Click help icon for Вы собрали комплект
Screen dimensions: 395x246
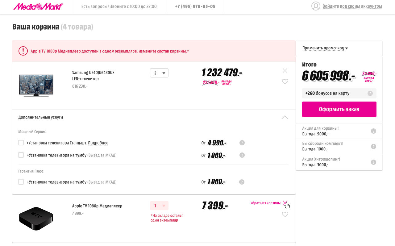point(373,147)
